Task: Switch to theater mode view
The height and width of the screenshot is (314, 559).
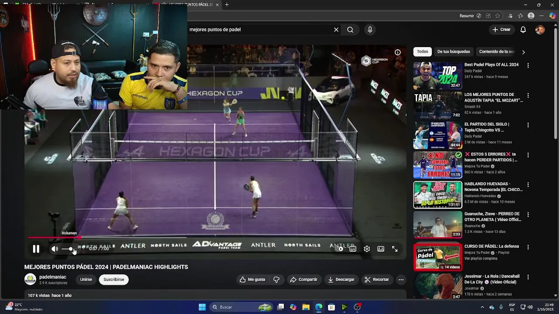Action: coord(381,249)
